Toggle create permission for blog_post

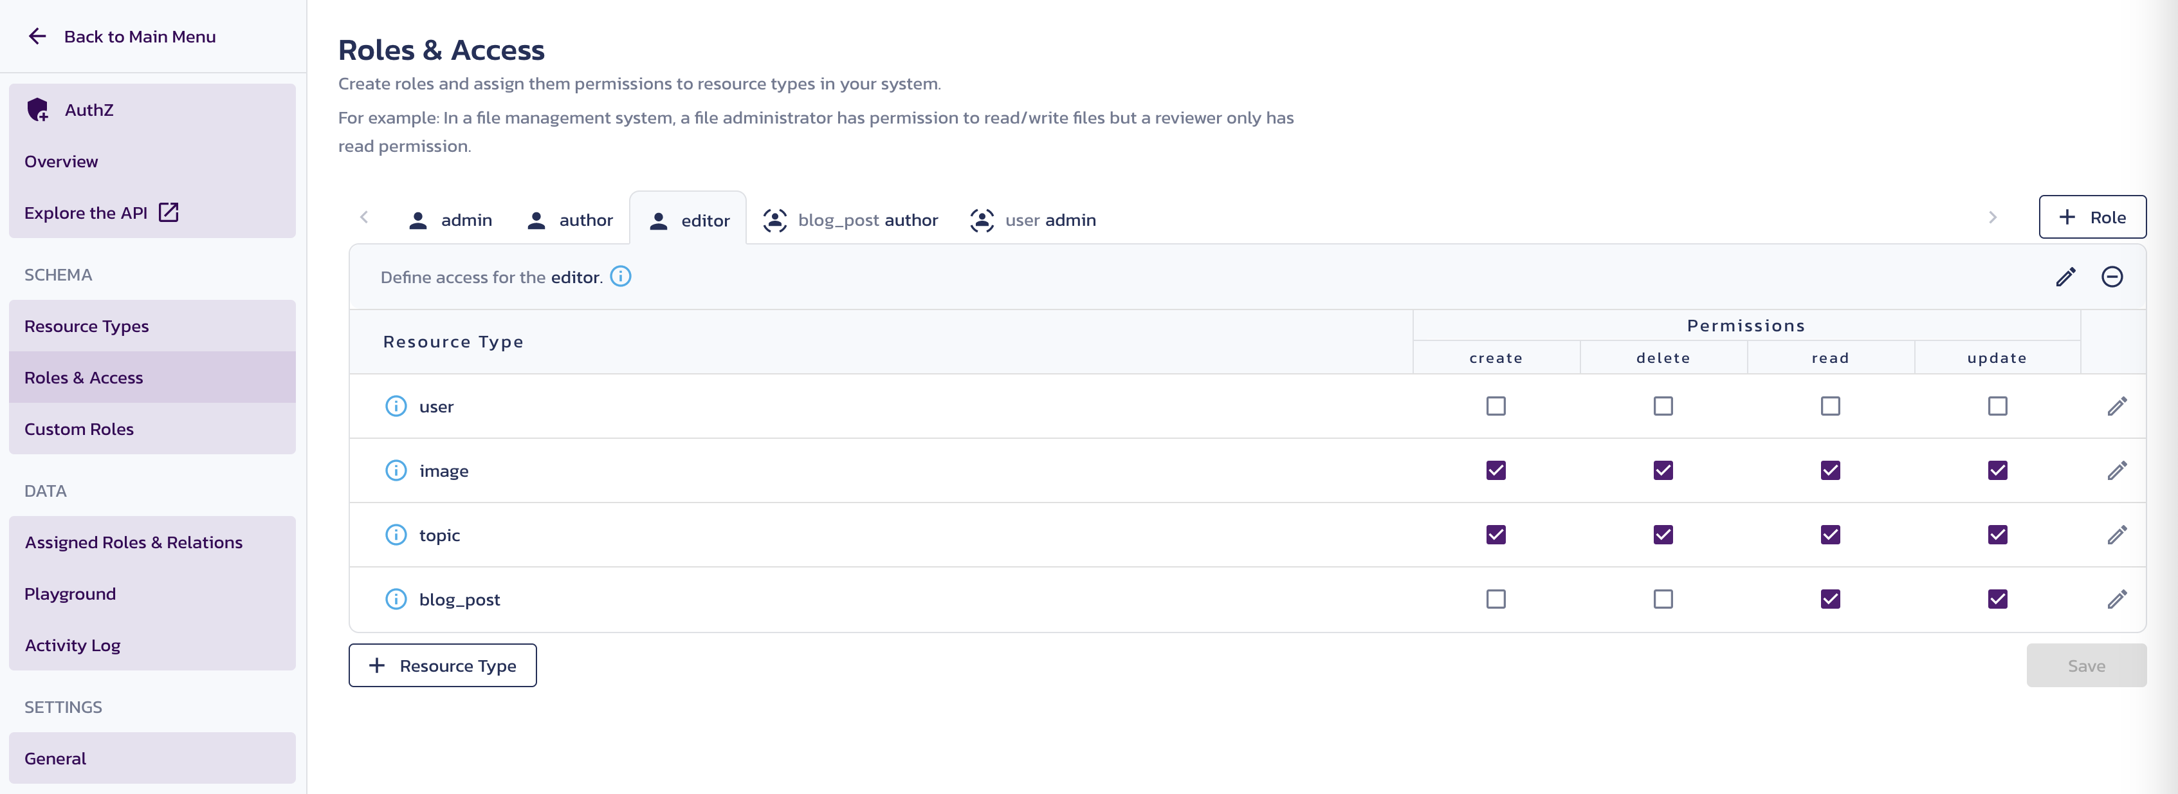point(1496,598)
